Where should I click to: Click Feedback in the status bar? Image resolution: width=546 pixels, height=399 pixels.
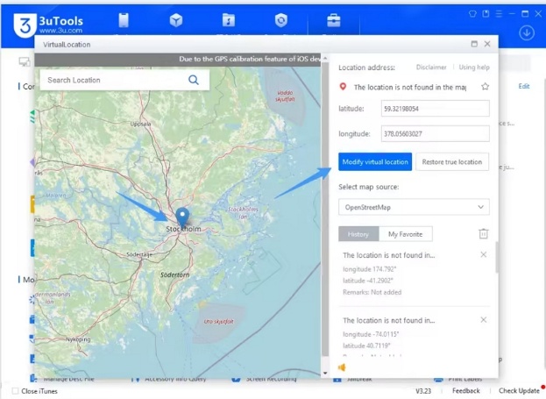point(466,391)
